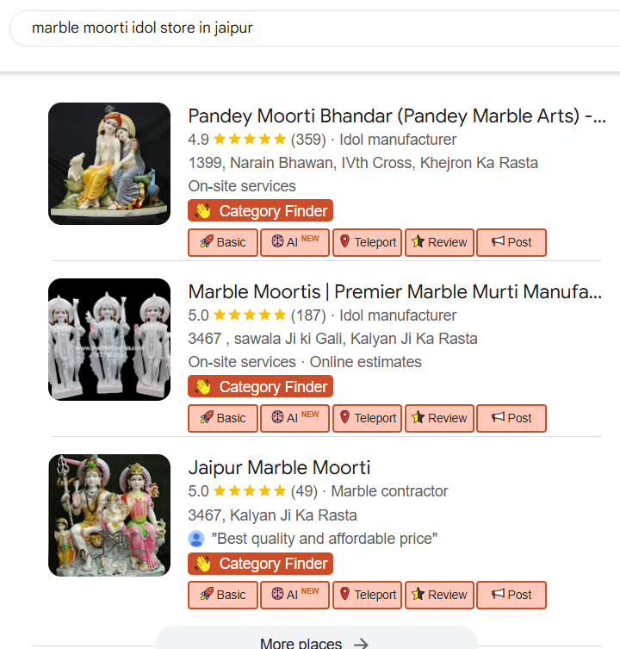Expand More places results
This screenshot has height=649, width=620.
[314, 642]
